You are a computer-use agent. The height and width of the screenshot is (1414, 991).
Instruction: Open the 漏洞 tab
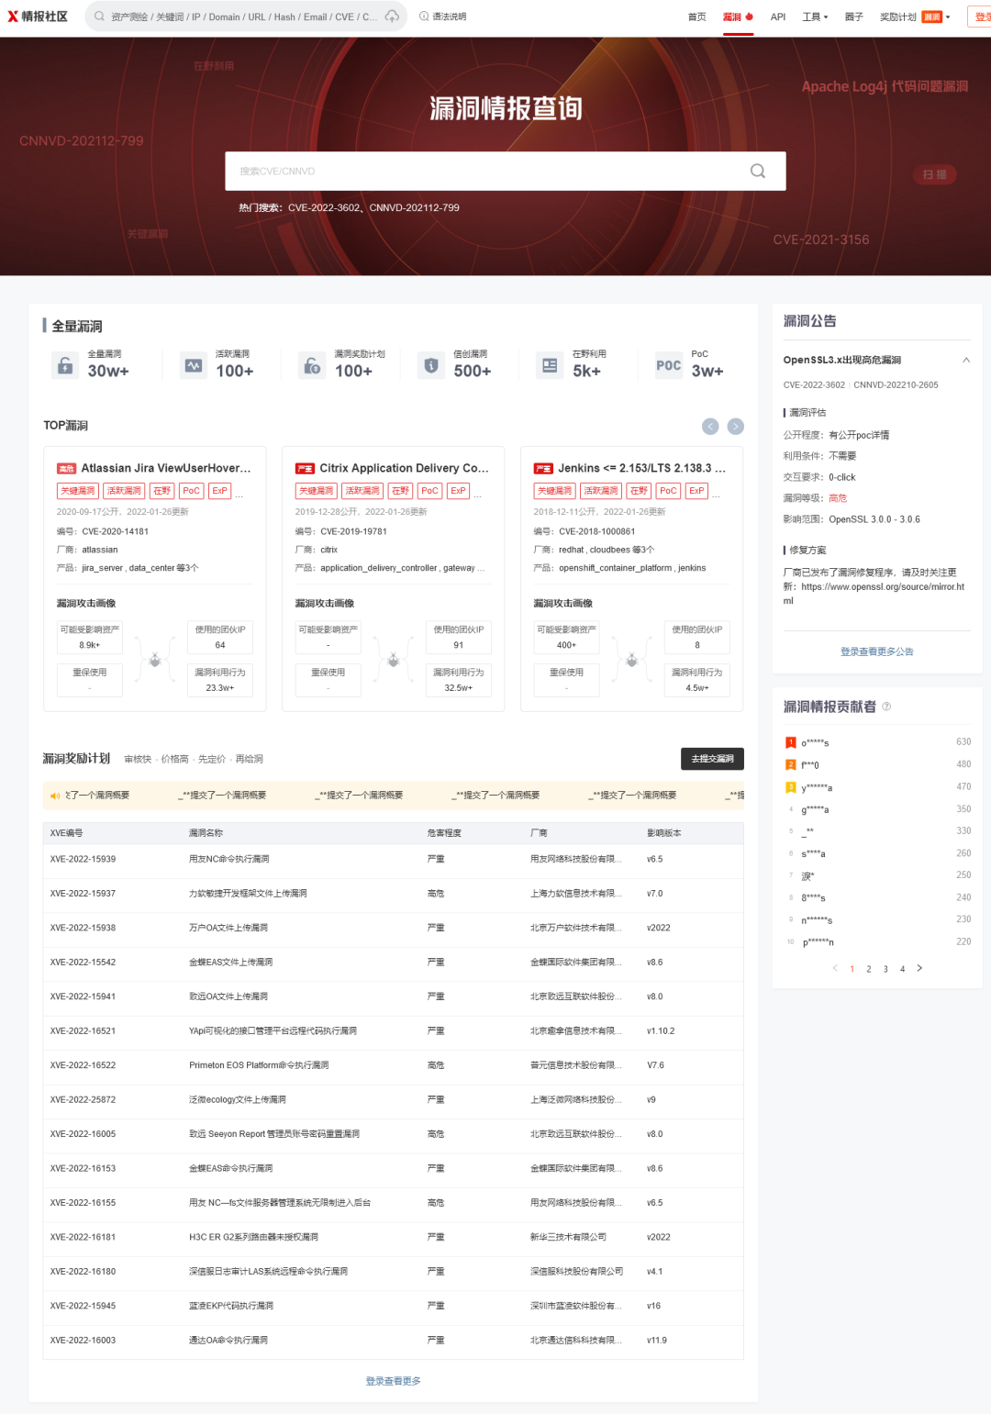[731, 17]
